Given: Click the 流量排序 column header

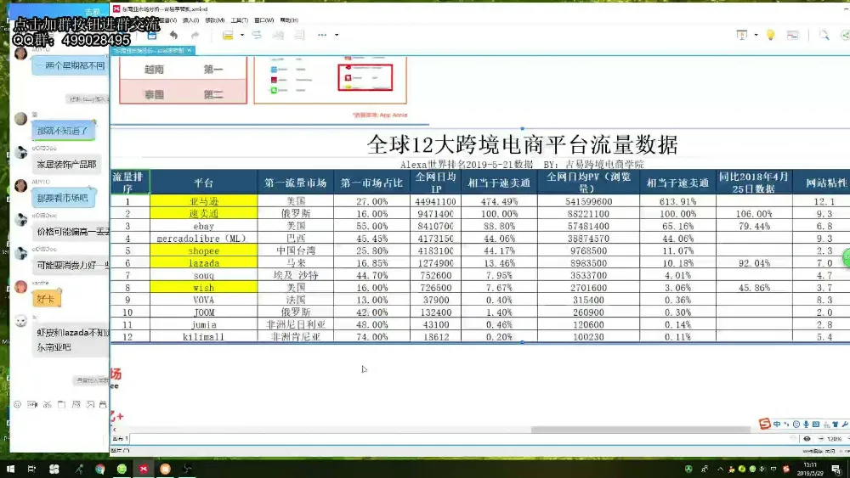Looking at the screenshot, I should pos(128,183).
